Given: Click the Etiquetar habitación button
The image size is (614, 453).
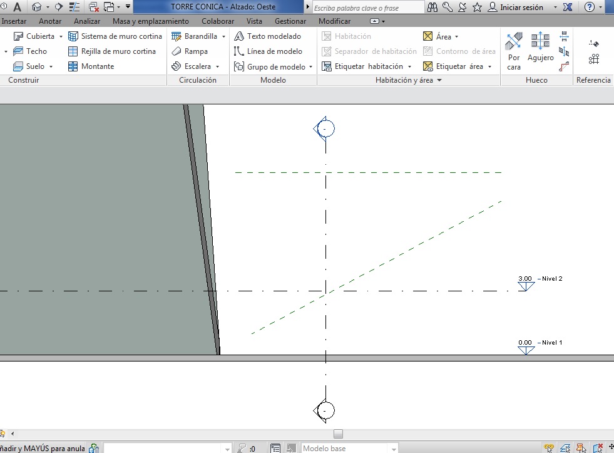Looking at the screenshot, I should [368, 66].
